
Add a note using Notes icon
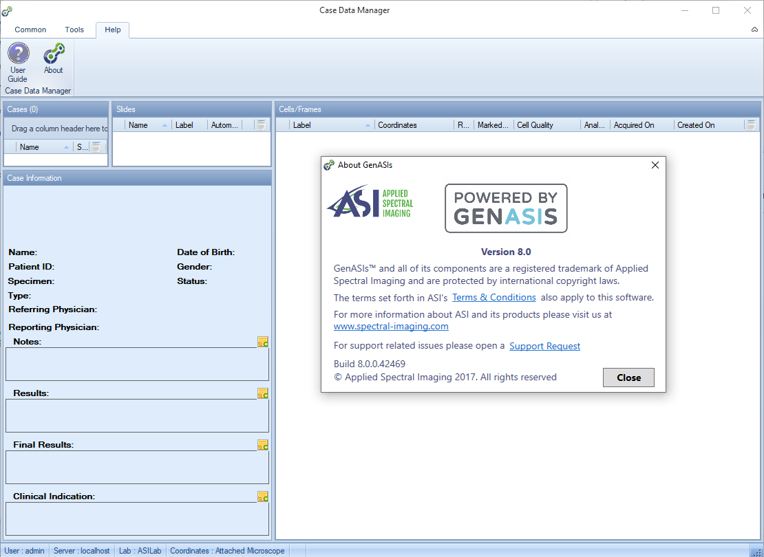coord(263,342)
